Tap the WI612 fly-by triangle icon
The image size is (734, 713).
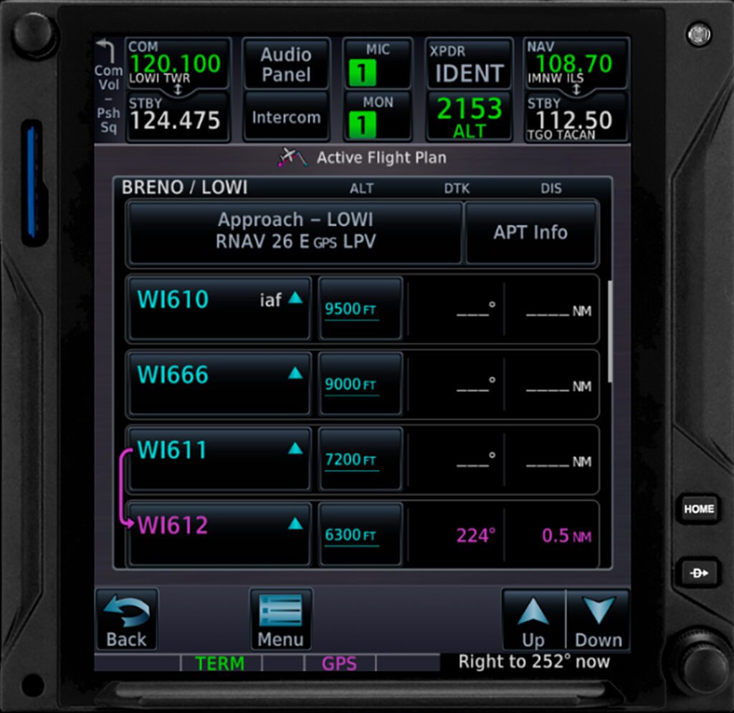click(295, 524)
